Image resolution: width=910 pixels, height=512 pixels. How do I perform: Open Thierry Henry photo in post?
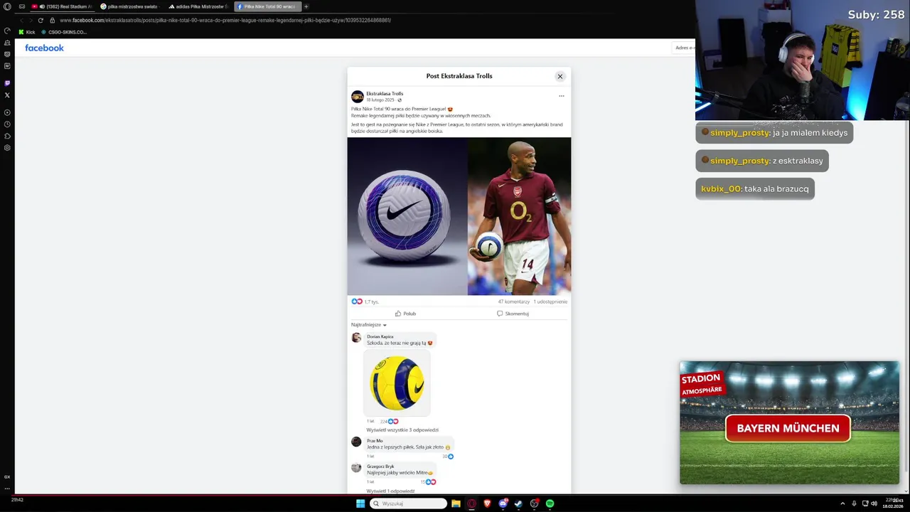[x=519, y=216]
